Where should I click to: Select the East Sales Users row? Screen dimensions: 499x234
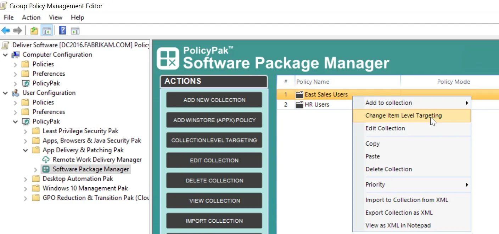click(388, 95)
